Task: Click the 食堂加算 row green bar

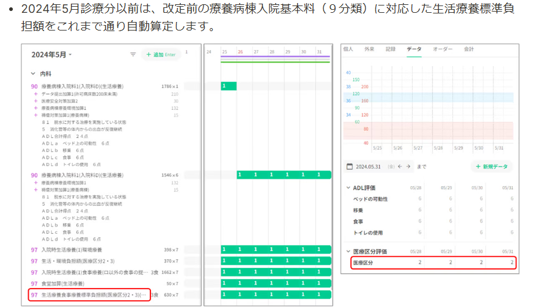Action: click(276, 283)
